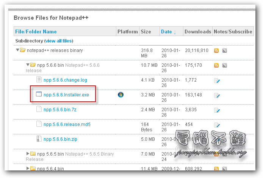
Task: Click subscribe icon for npp 5.6.6 bin folder
Action: click(225, 65)
